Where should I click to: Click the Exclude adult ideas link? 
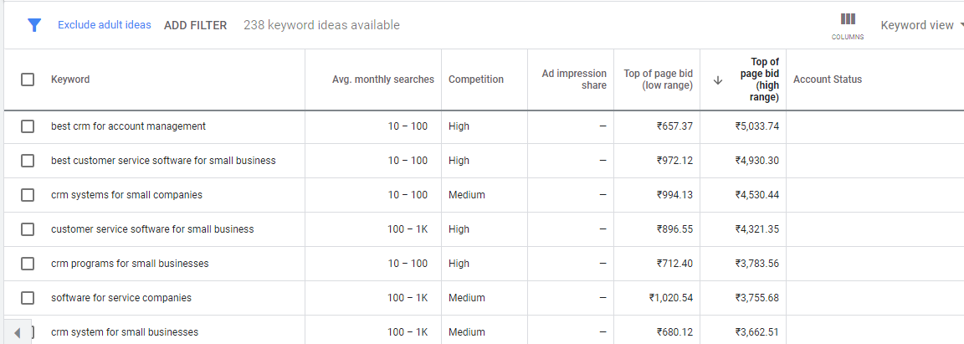click(x=105, y=25)
